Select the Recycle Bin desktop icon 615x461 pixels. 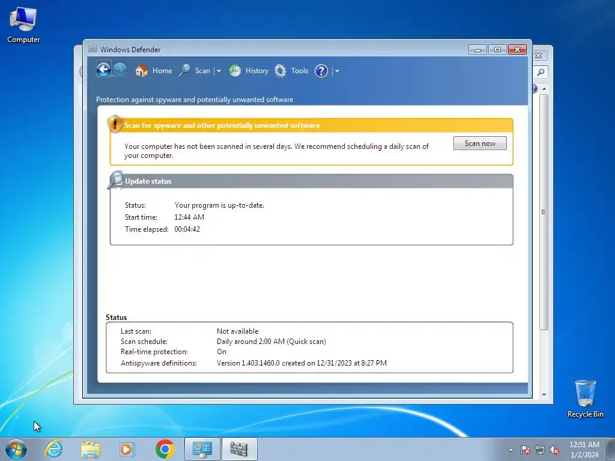click(585, 399)
